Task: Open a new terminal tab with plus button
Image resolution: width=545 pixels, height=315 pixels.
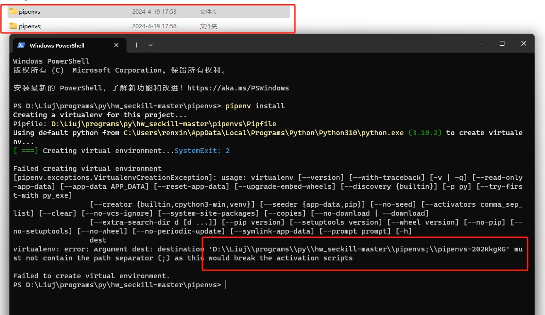Action: [x=136, y=45]
